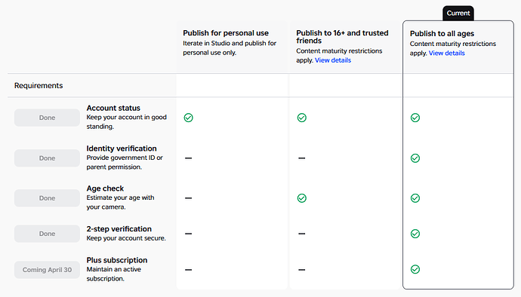521x297 pixels.
Task: Select Publish to all ages heading
Action: (x=442, y=33)
